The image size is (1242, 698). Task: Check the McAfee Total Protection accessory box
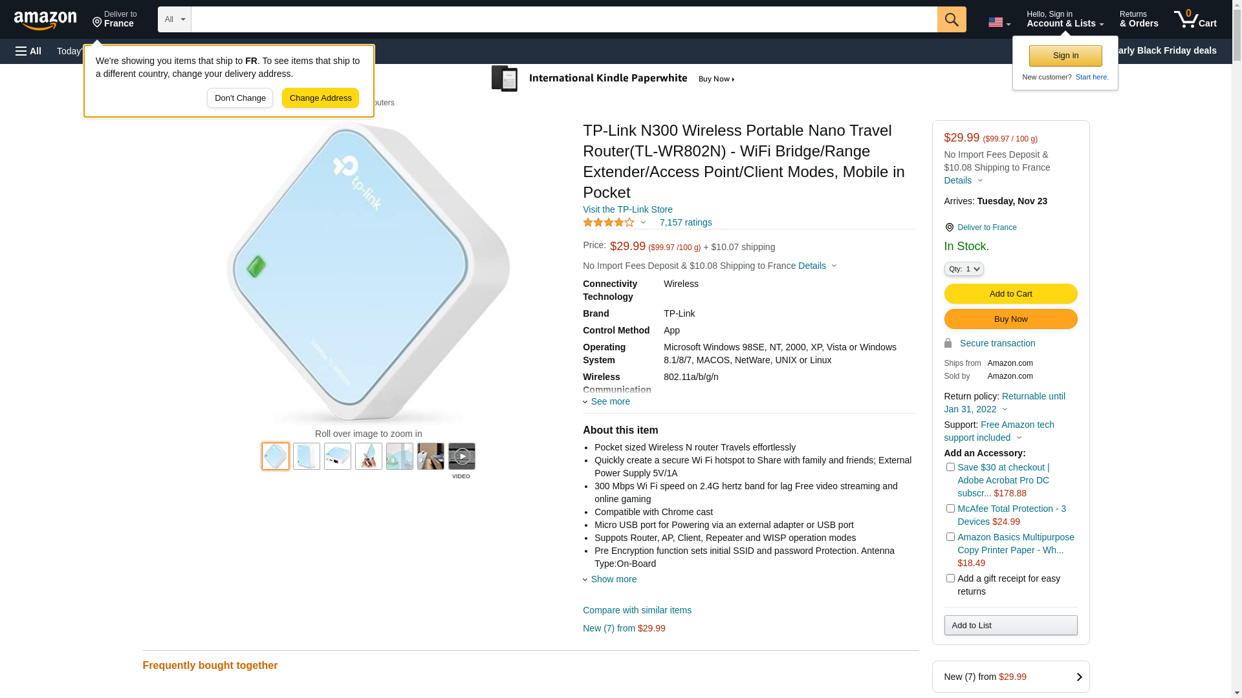coord(950,509)
